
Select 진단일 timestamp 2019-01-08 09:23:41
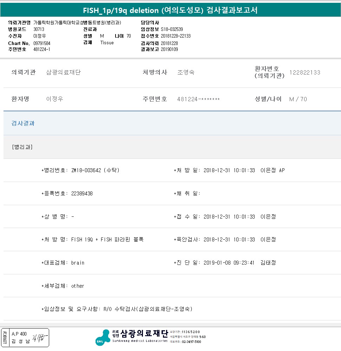pyautogui.click(x=229, y=263)
